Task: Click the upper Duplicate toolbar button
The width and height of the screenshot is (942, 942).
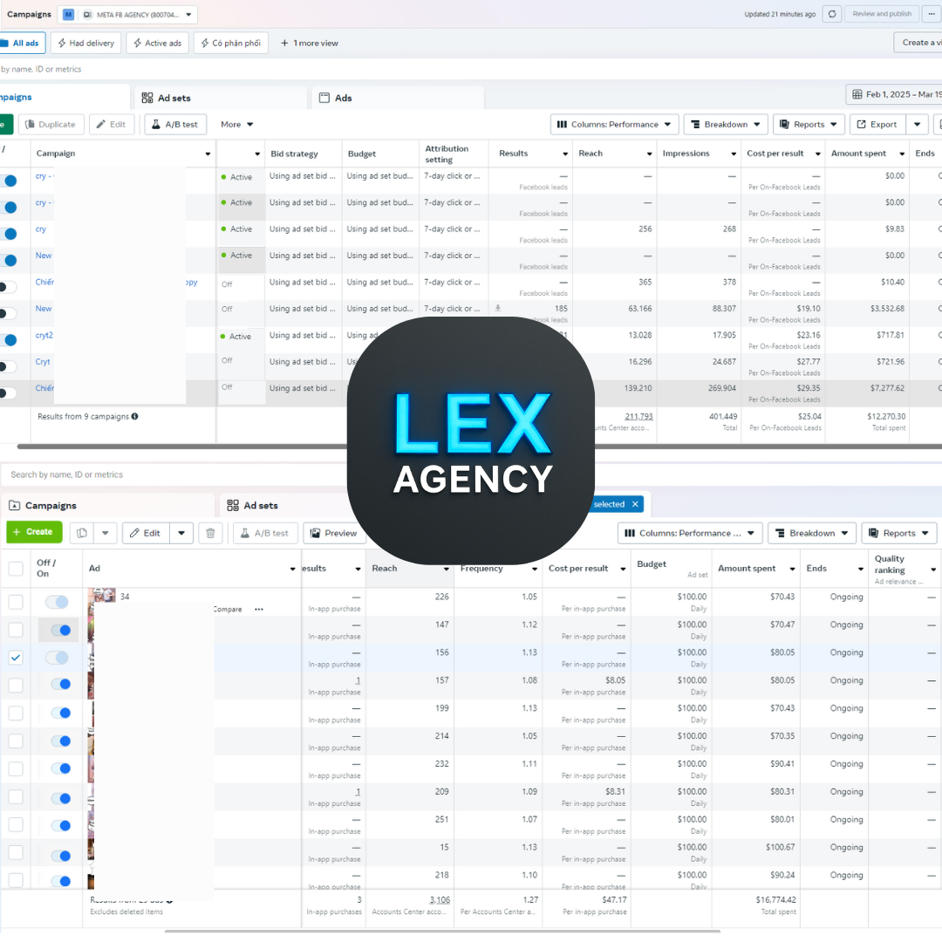Action: tap(51, 125)
